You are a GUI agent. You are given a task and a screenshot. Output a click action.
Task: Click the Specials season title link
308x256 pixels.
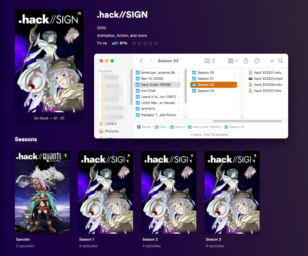(x=23, y=239)
